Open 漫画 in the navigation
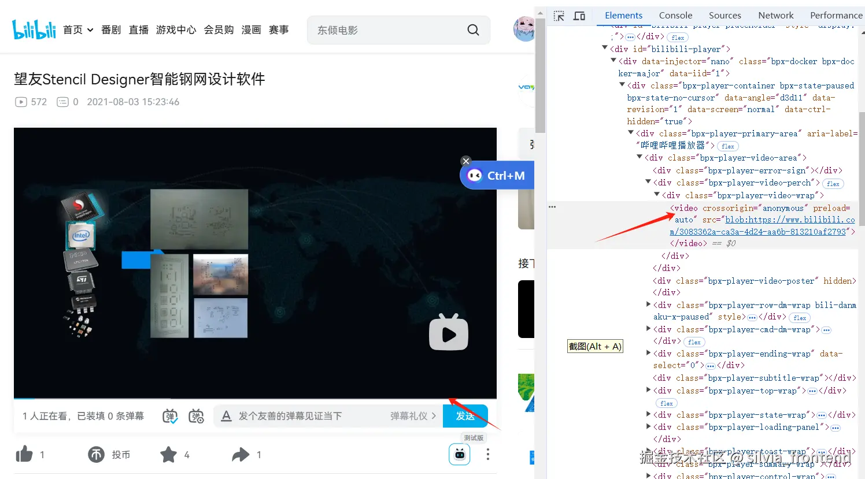Viewport: 865px width, 479px height. pyautogui.click(x=252, y=29)
